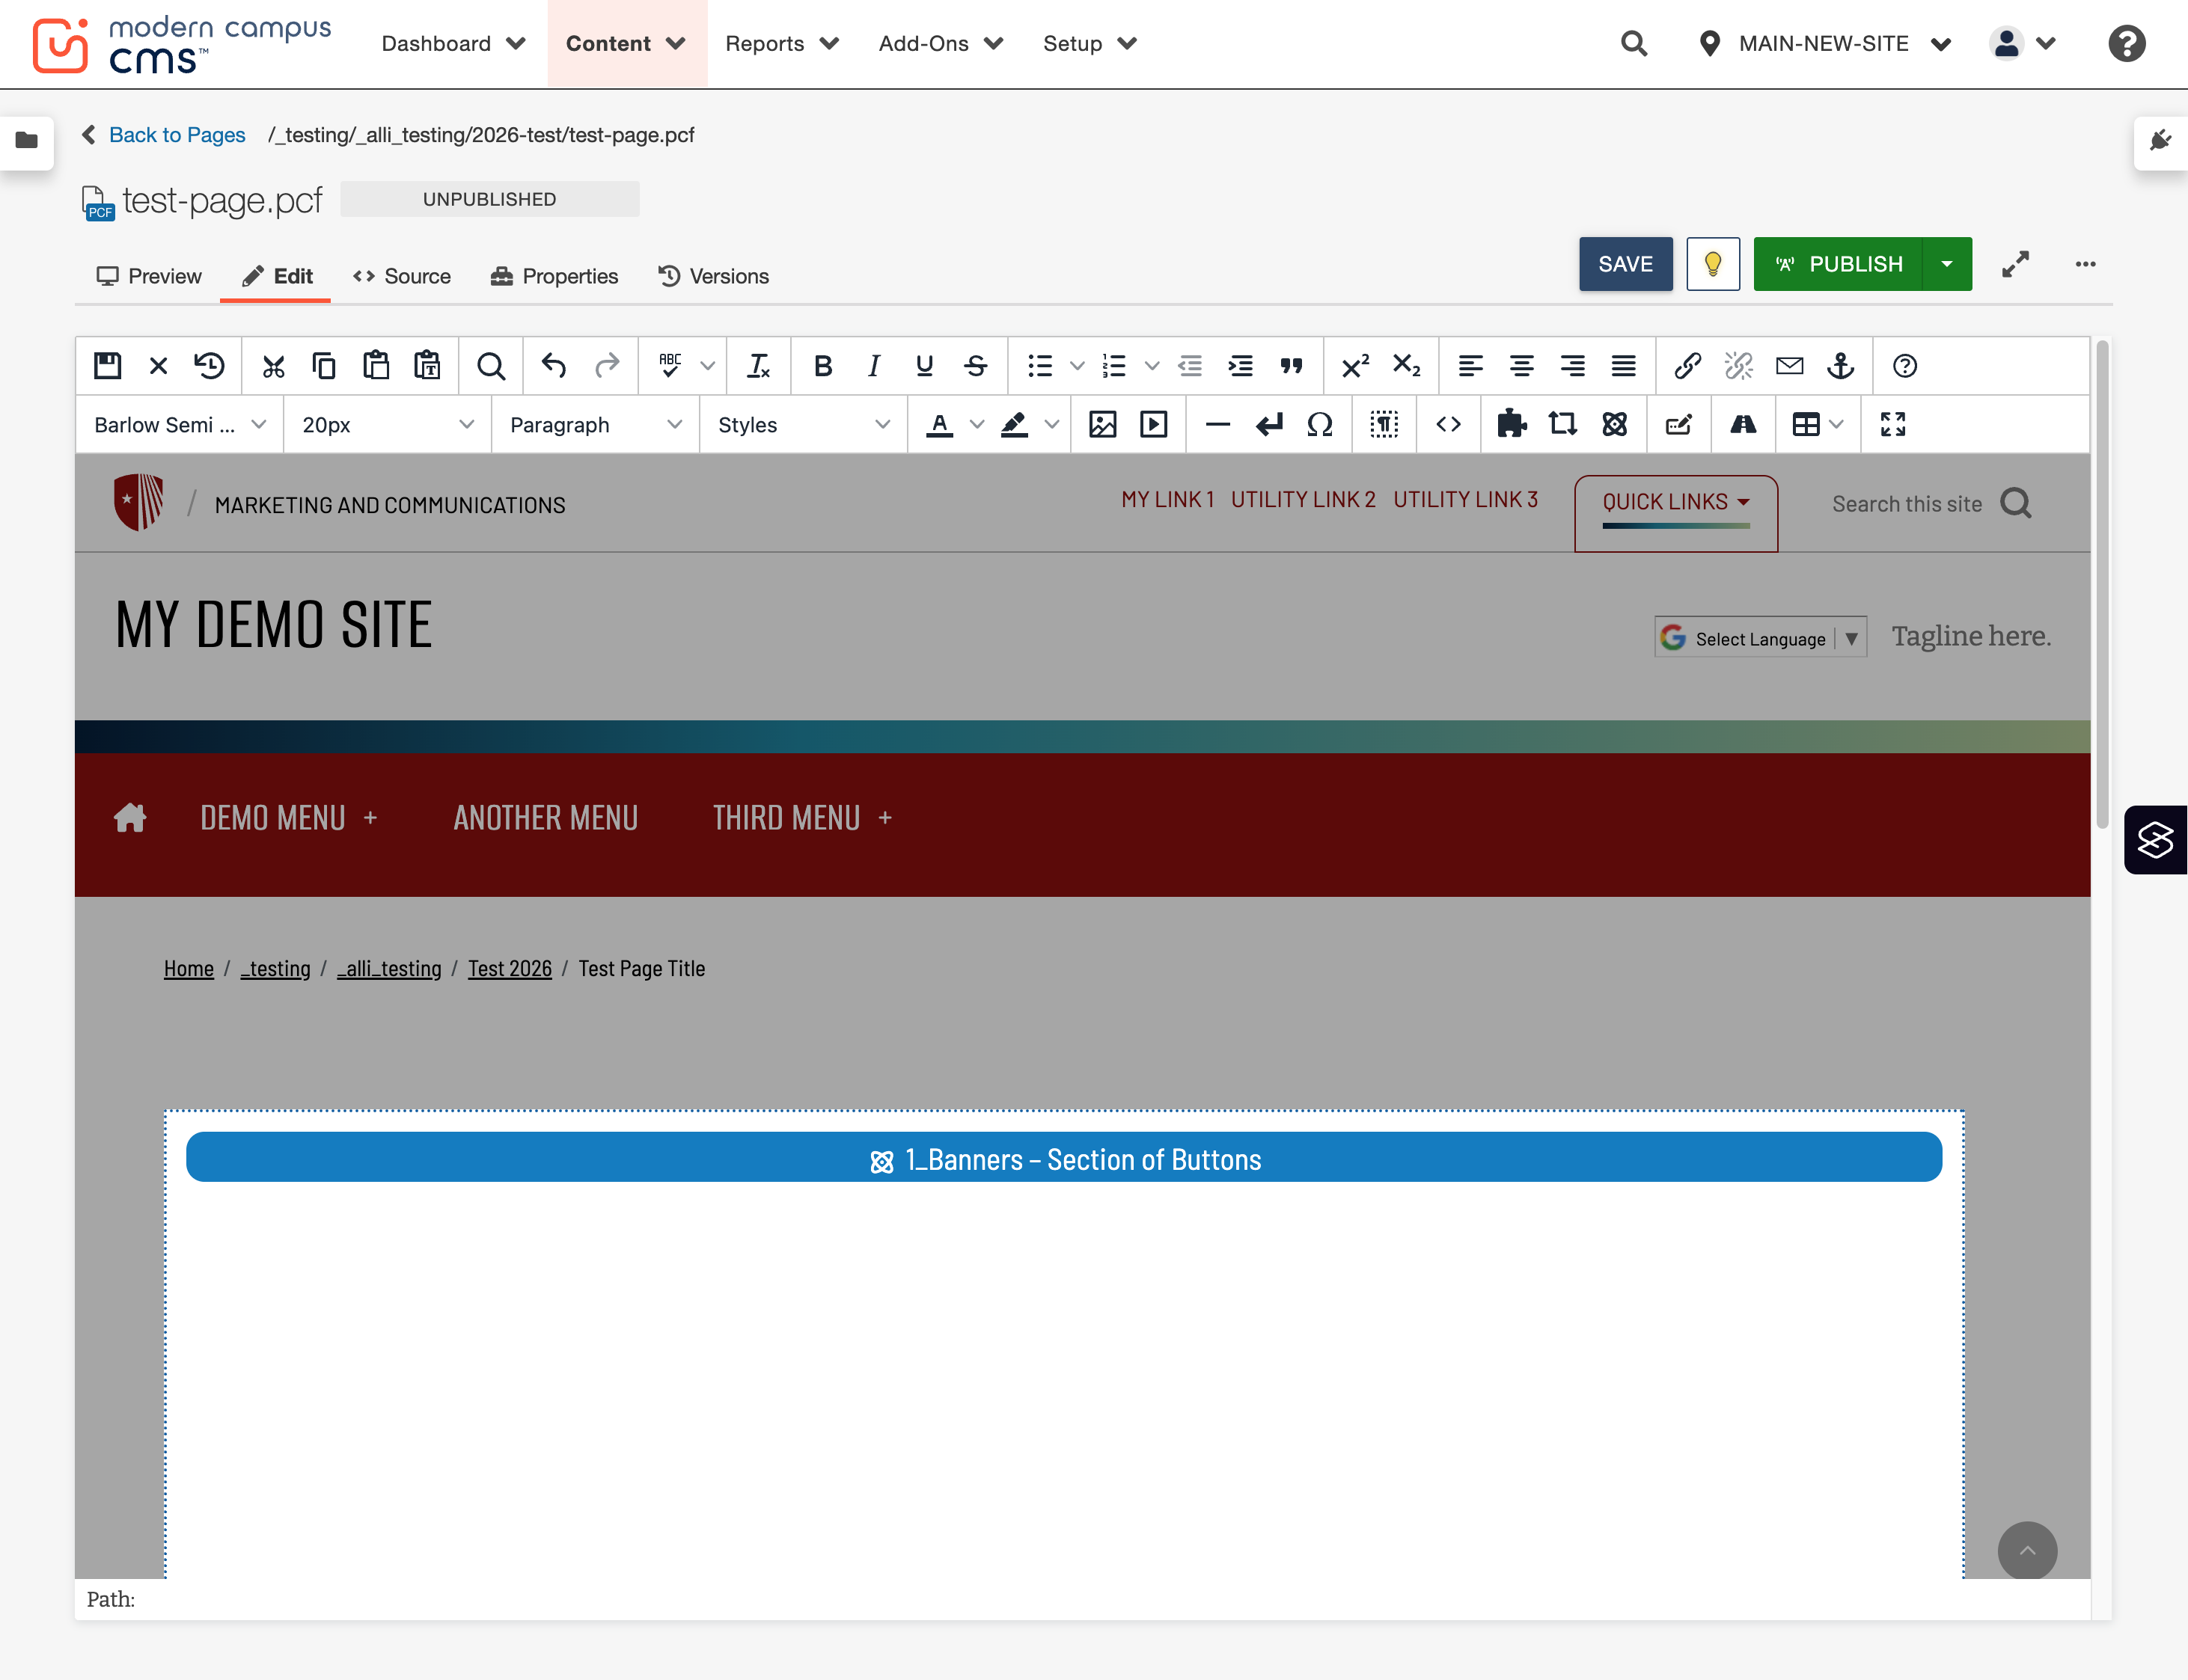Image resolution: width=2188 pixels, height=1680 pixels.
Task: Click the Restore Last Draft clock icon
Action: pos(209,366)
